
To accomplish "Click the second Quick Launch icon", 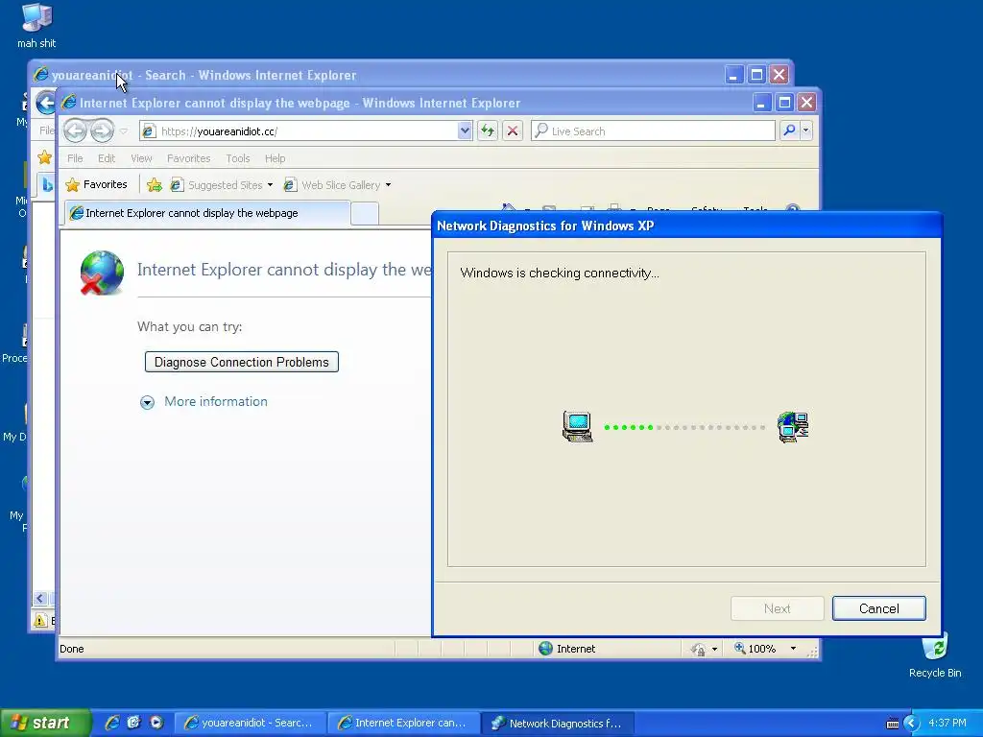I will coord(133,723).
